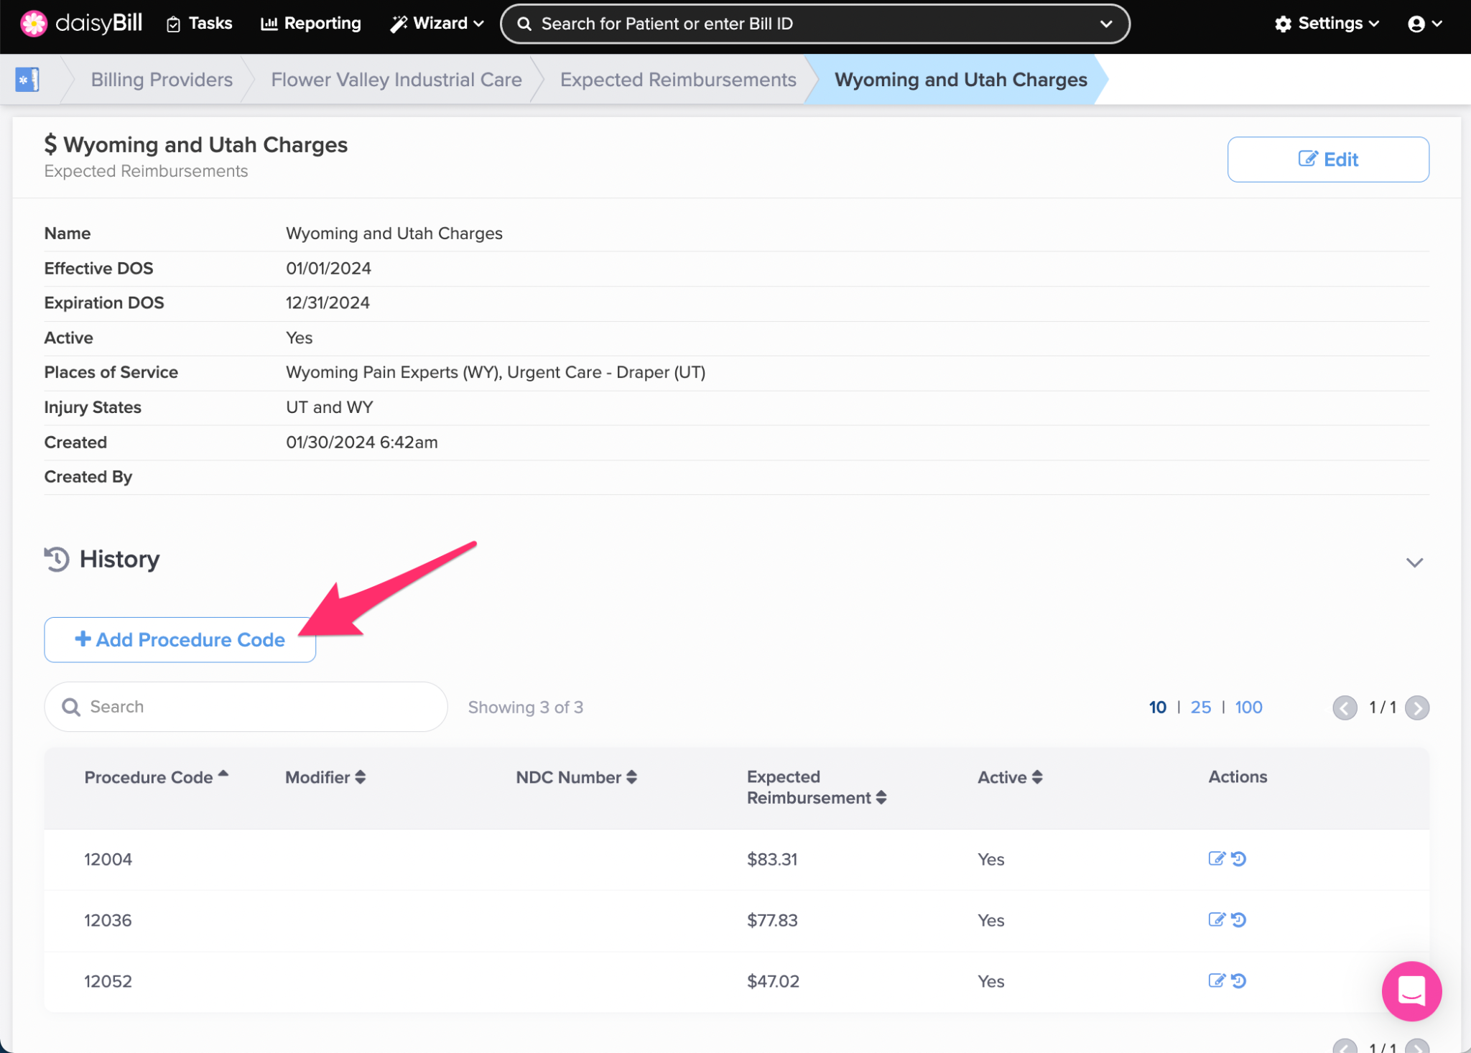View history for procedure code 12004

tap(1239, 858)
